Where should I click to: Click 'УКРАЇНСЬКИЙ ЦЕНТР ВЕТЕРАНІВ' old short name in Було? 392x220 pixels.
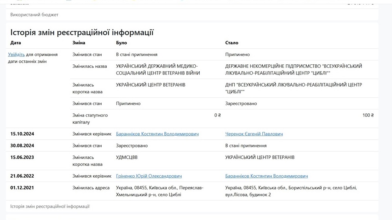coord(151,85)
